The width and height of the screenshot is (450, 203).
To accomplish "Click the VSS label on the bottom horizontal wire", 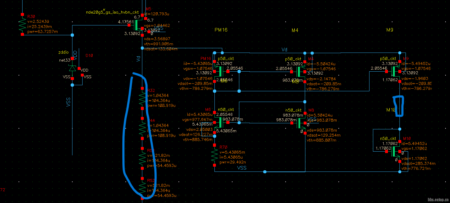I will click(242, 168).
